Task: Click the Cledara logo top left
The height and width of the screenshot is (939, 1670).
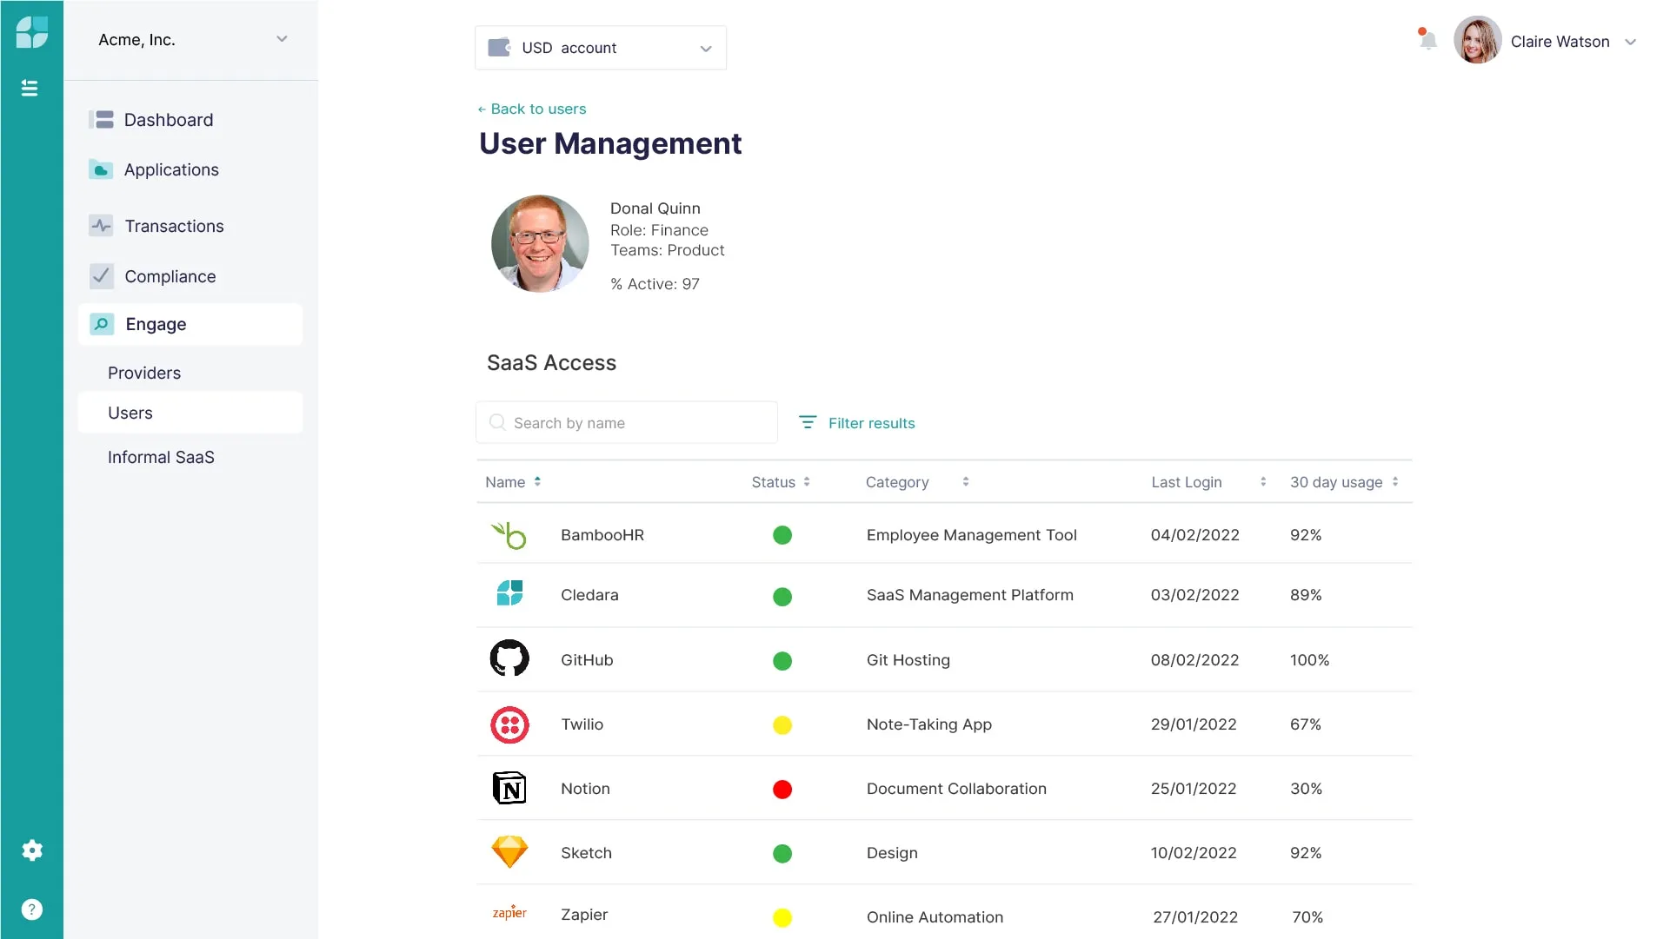Action: (32, 31)
